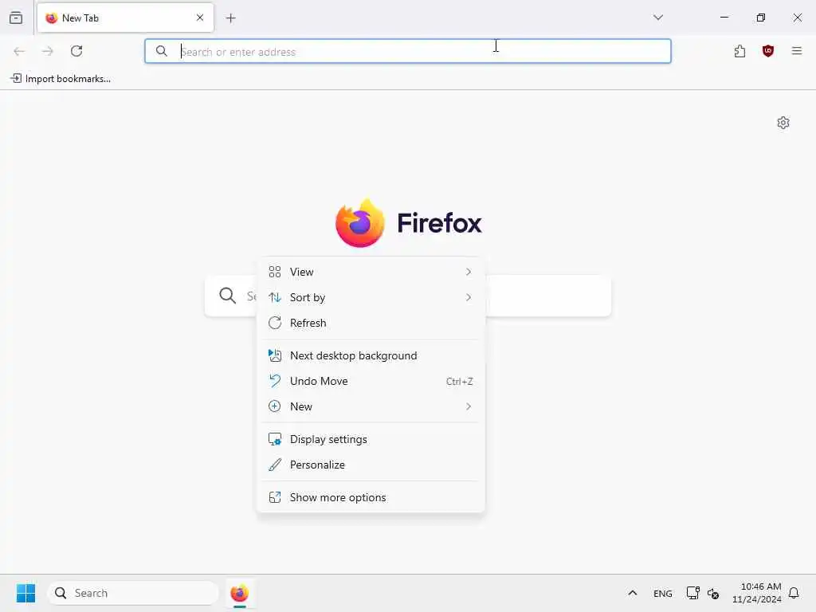Click the Display settings monitor icon
The height and width of the screenshot is (612, 816).
pyautogui.click(x=275, y=440)
